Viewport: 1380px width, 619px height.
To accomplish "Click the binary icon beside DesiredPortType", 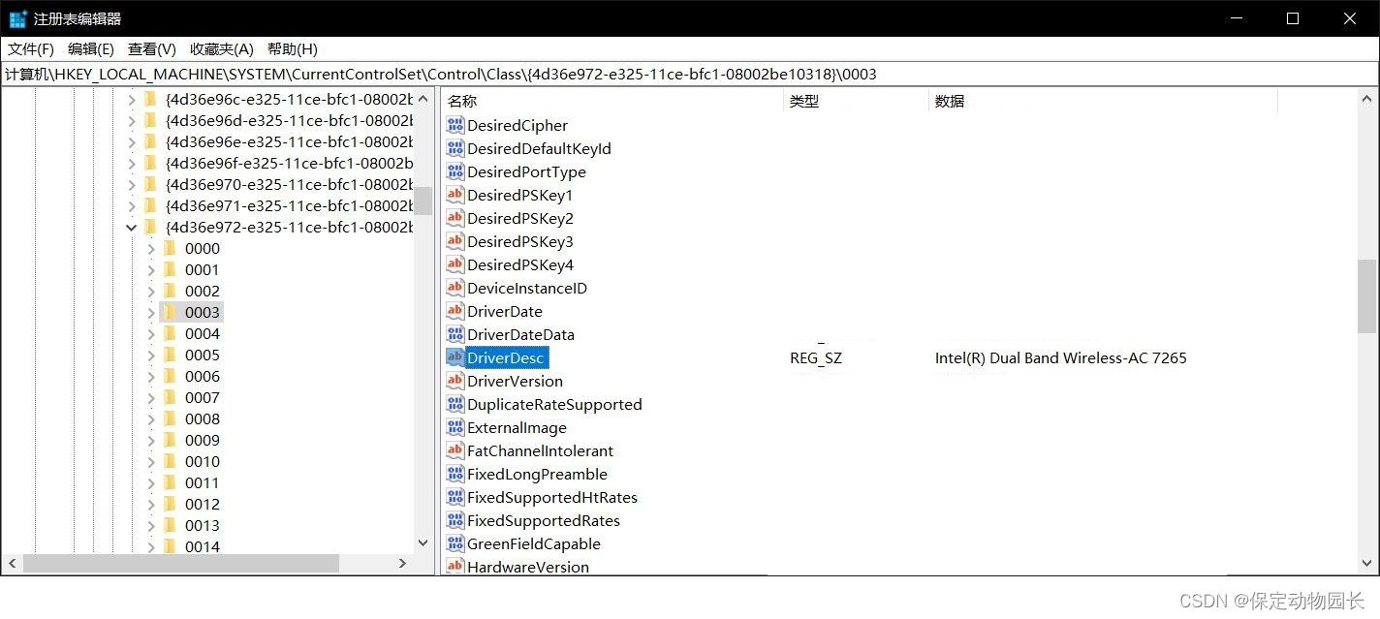I will click(x=455, y=171).
